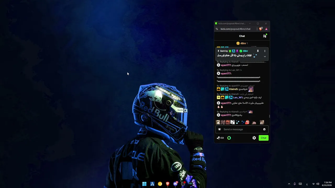Viewport: 335px width, 188px height.
Task: Open Discord from the taskbar
Action: [x=175, y=184]
